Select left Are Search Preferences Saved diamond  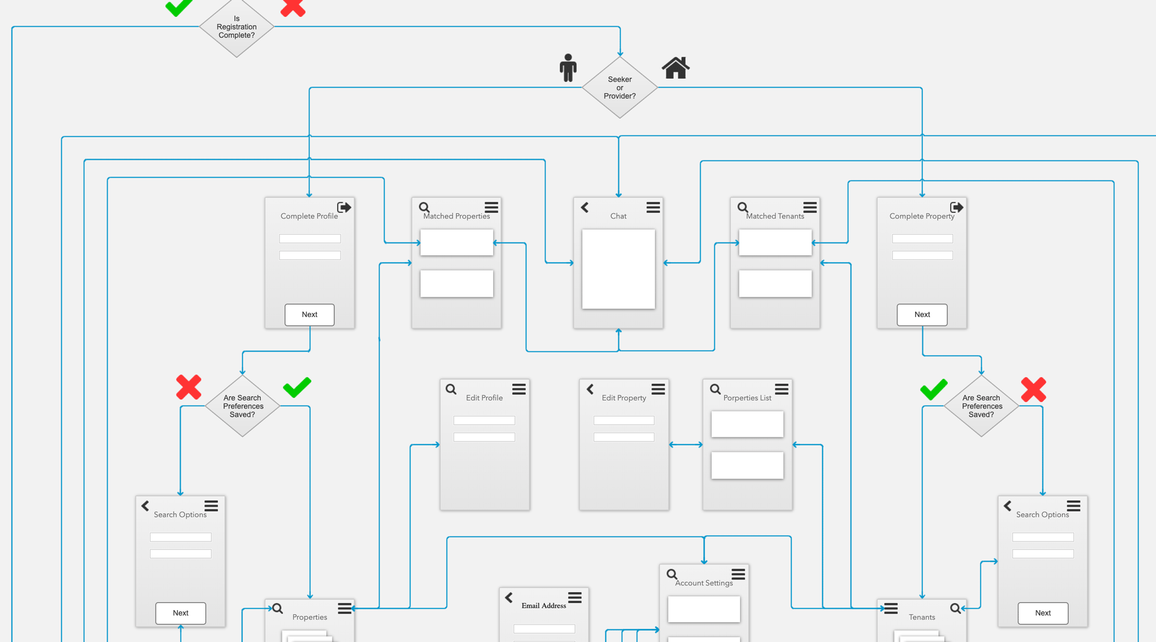click(243, 406)
